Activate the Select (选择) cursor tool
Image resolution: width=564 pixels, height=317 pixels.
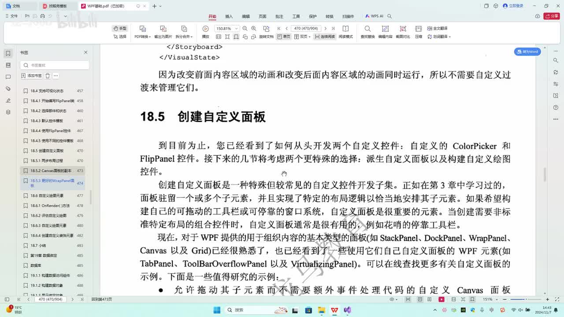120,37
